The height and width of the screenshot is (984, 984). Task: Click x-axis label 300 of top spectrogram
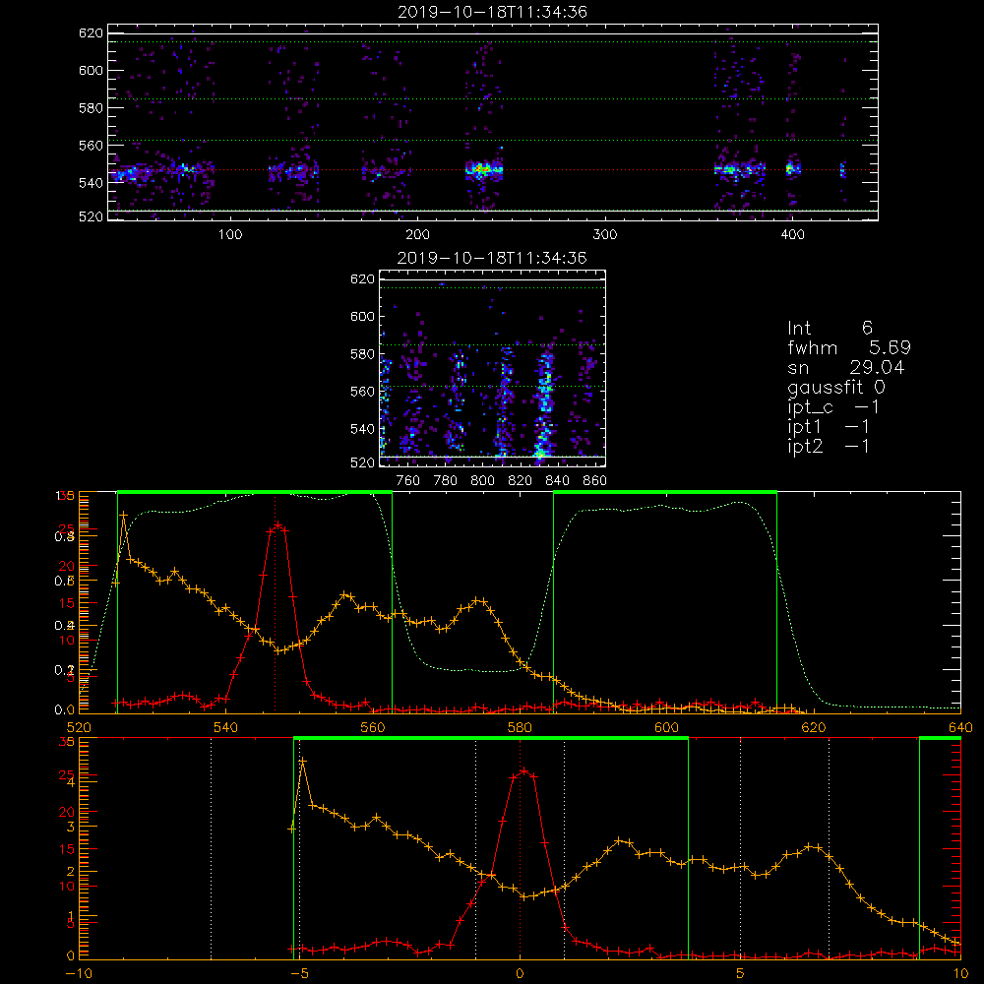click(605, 235)
